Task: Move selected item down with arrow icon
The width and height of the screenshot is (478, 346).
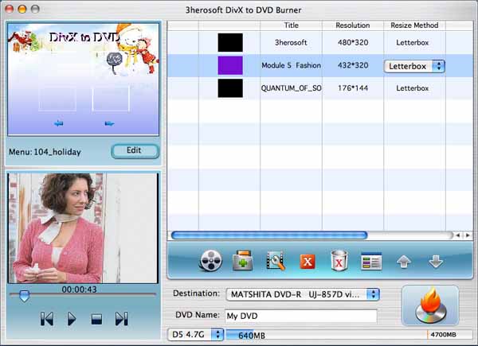Action: (x=436, y=261)
